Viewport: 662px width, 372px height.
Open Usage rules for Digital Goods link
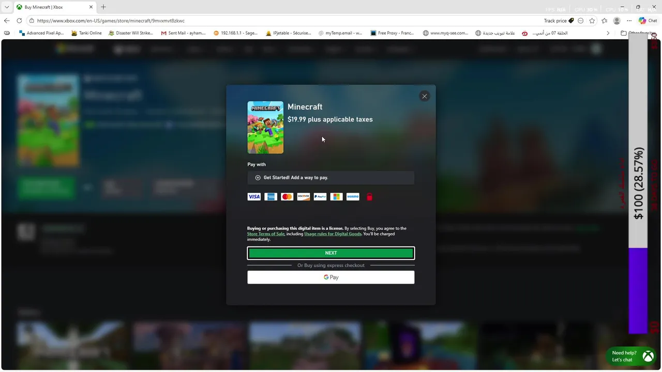(x=333, y=234)
